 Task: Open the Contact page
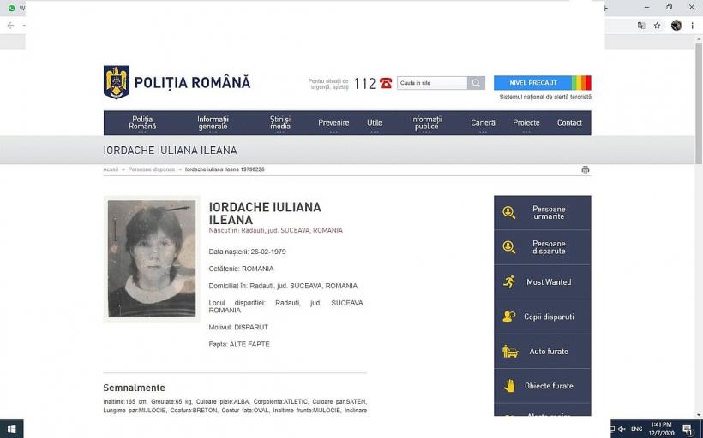[569, 122]
